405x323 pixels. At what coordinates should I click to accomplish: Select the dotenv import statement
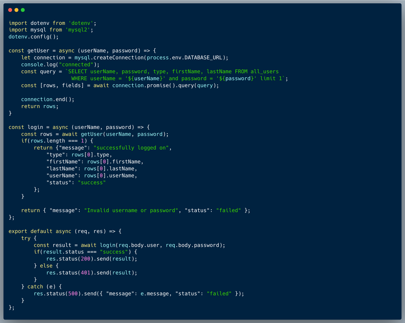pos(52,23)
